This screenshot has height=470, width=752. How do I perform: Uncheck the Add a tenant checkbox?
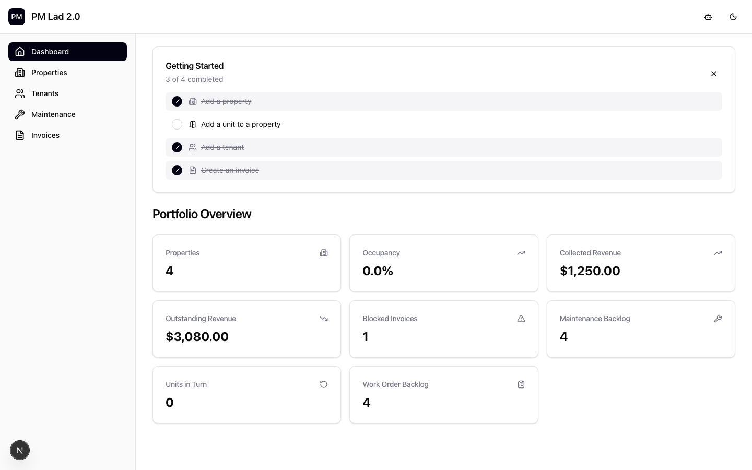pyautogui.click(x=177, y=147)
